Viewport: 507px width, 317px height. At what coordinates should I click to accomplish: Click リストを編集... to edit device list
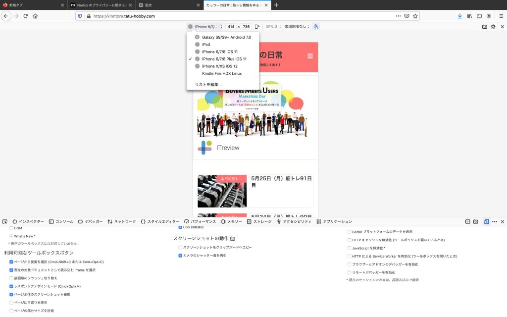pyautogui.click(x=208, y=85)
